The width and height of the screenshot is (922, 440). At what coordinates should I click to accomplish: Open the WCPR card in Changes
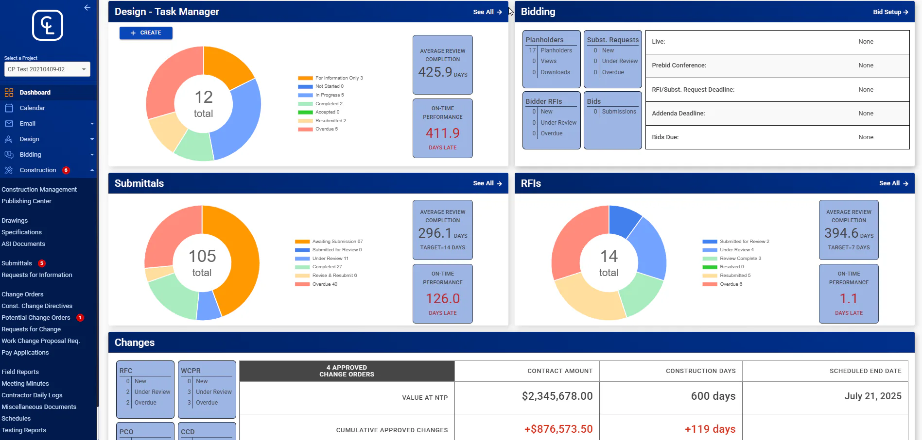pos(207,390)
